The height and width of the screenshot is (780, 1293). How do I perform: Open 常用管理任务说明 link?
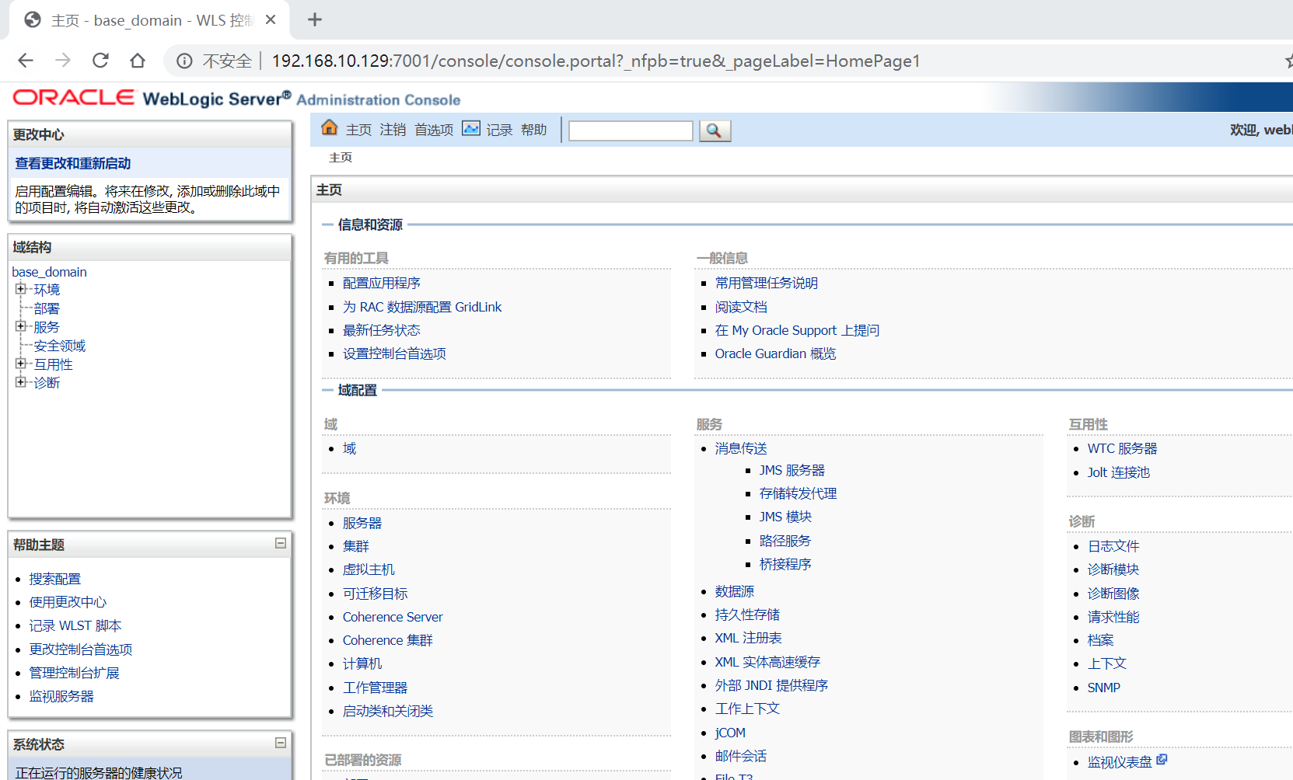tap(767, 283)
